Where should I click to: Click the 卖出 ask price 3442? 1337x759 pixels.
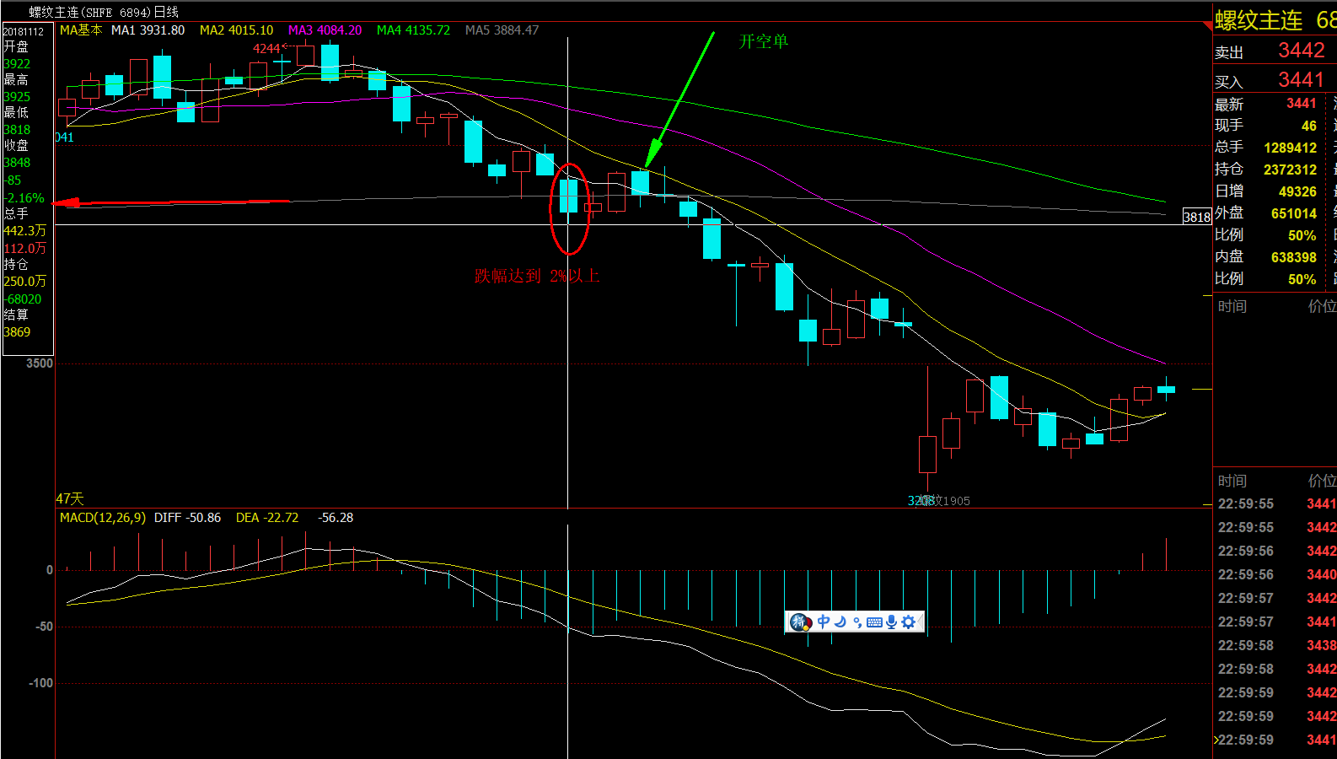(1302, 51)
